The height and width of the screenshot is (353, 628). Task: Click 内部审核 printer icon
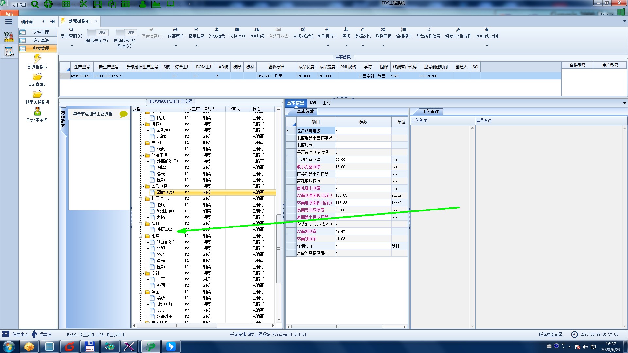176,33
